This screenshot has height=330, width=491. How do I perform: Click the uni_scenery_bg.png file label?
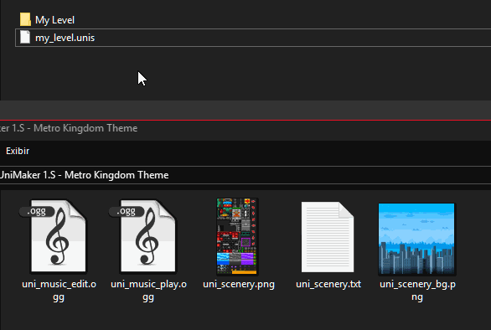(417, 291)
